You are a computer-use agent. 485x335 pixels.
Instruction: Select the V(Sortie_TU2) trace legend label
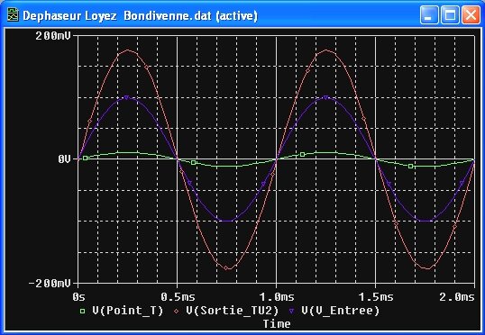233,311
